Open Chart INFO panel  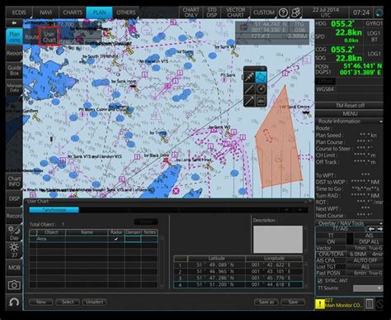[x=14, y=181]
